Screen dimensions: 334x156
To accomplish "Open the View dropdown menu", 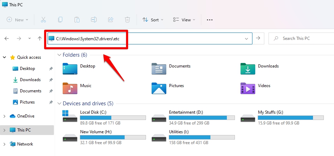I will pyautogui.click(x=184, y=20).
